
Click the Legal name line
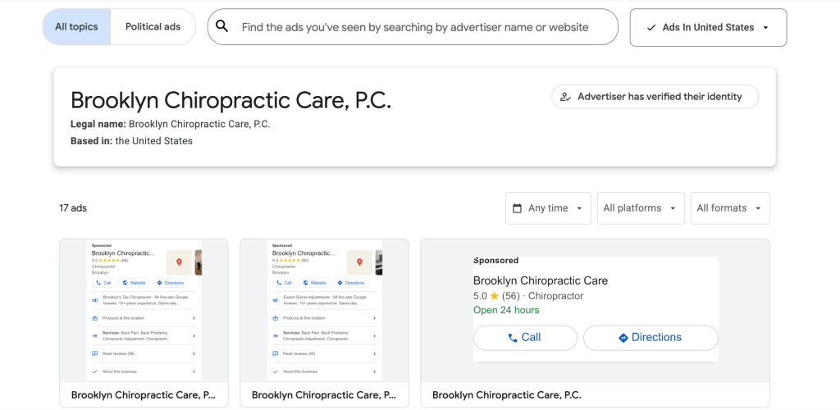(x=171, y=124)
